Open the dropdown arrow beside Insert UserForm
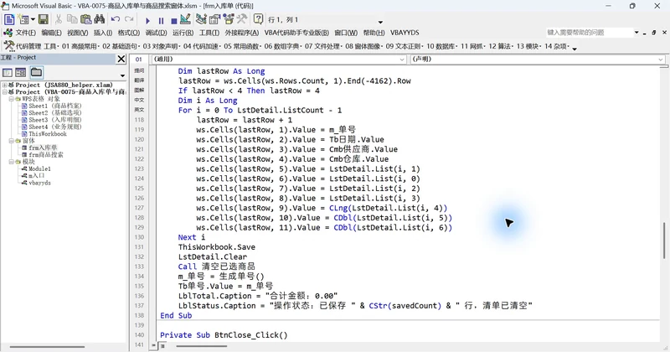This screenshot has height=352, width=670. [x=33, y=19]
